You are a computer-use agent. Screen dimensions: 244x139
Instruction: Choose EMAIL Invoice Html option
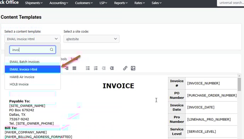(33, 69)
